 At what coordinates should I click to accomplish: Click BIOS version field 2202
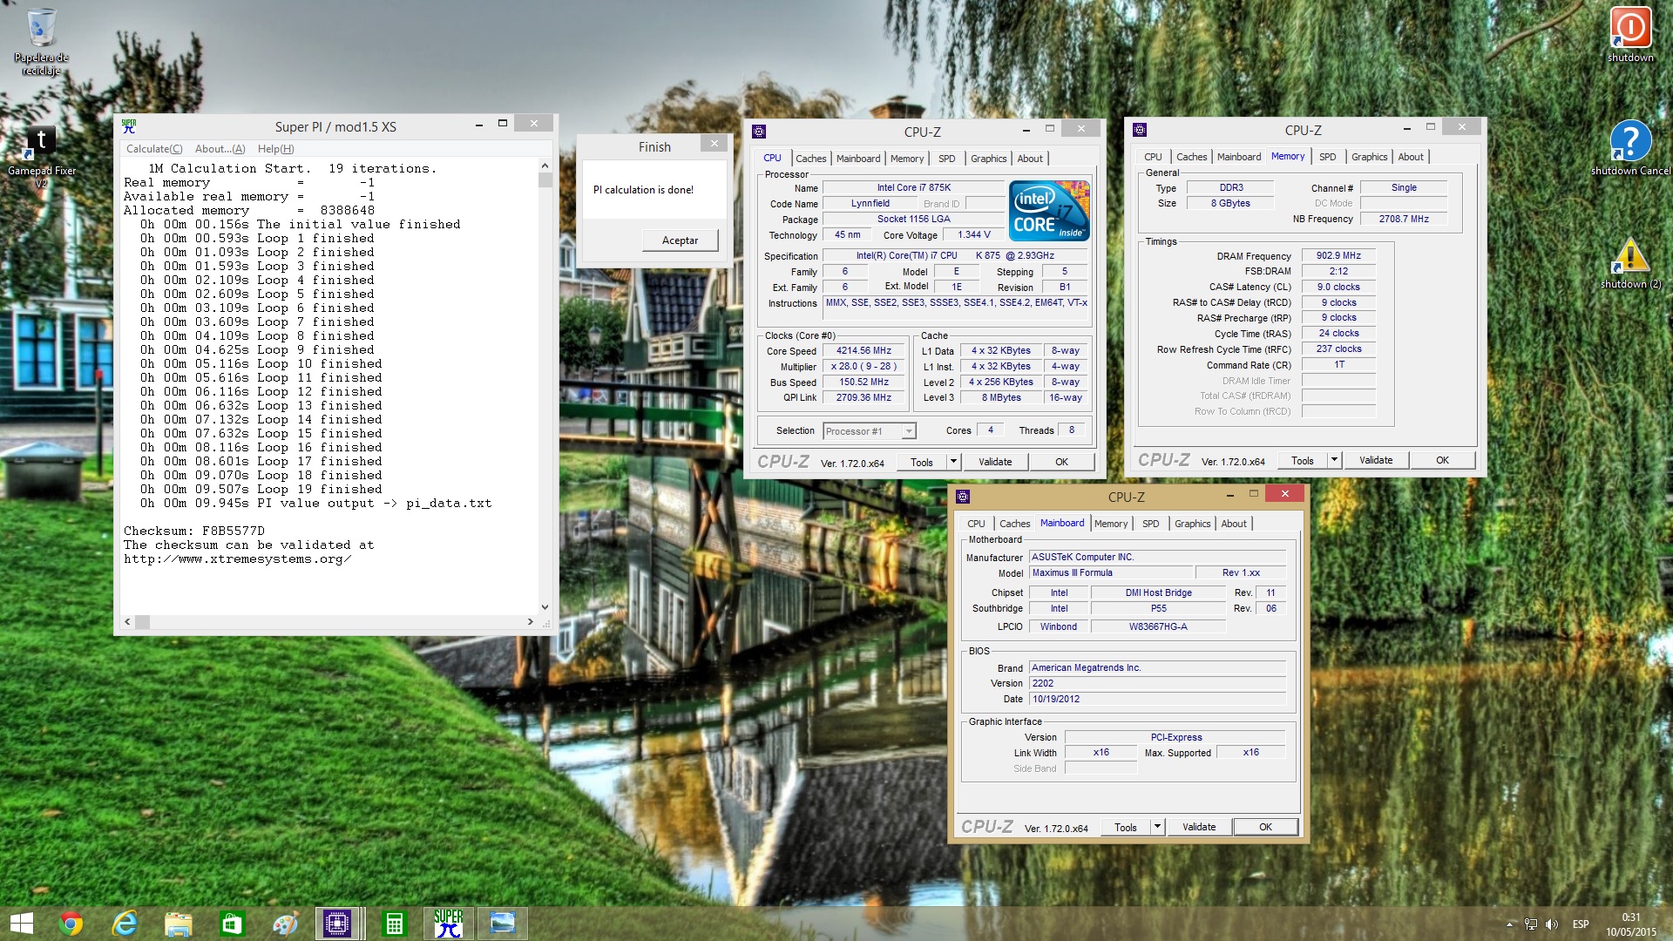coord(1157,684)
